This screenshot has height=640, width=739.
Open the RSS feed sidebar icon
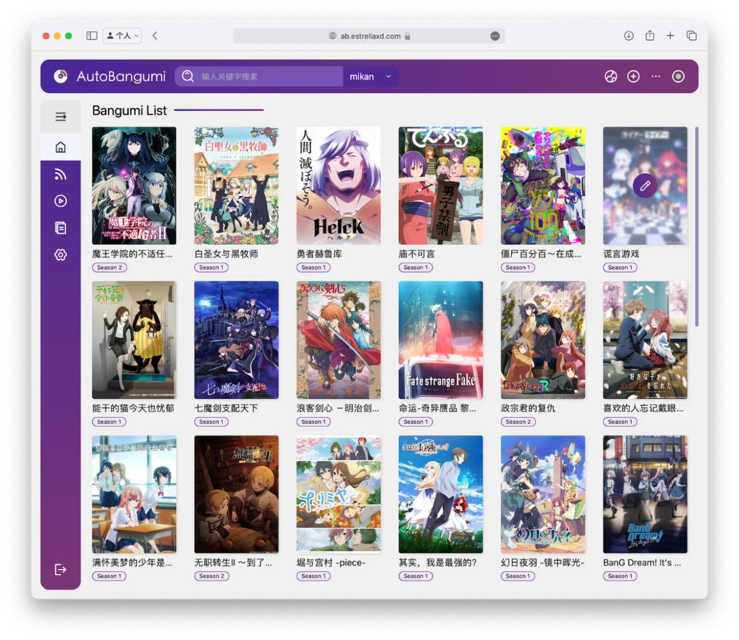pyautogui.click(x=60, y=174)
